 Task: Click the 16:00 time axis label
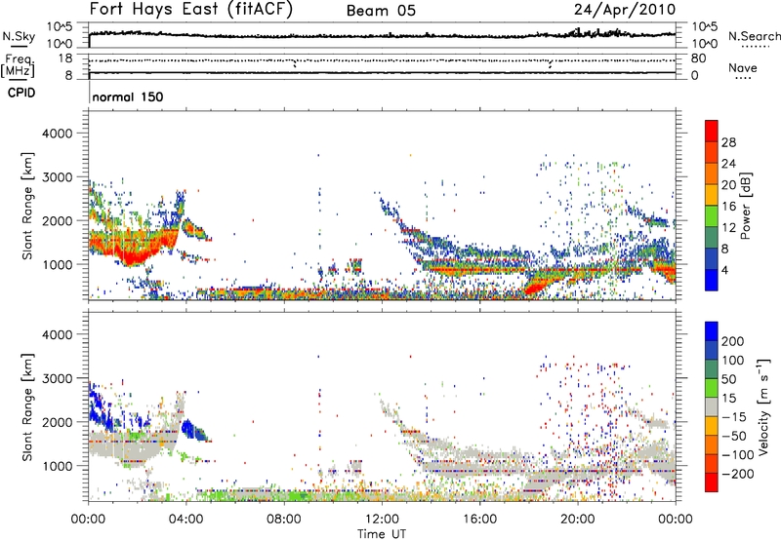(479, 520)
